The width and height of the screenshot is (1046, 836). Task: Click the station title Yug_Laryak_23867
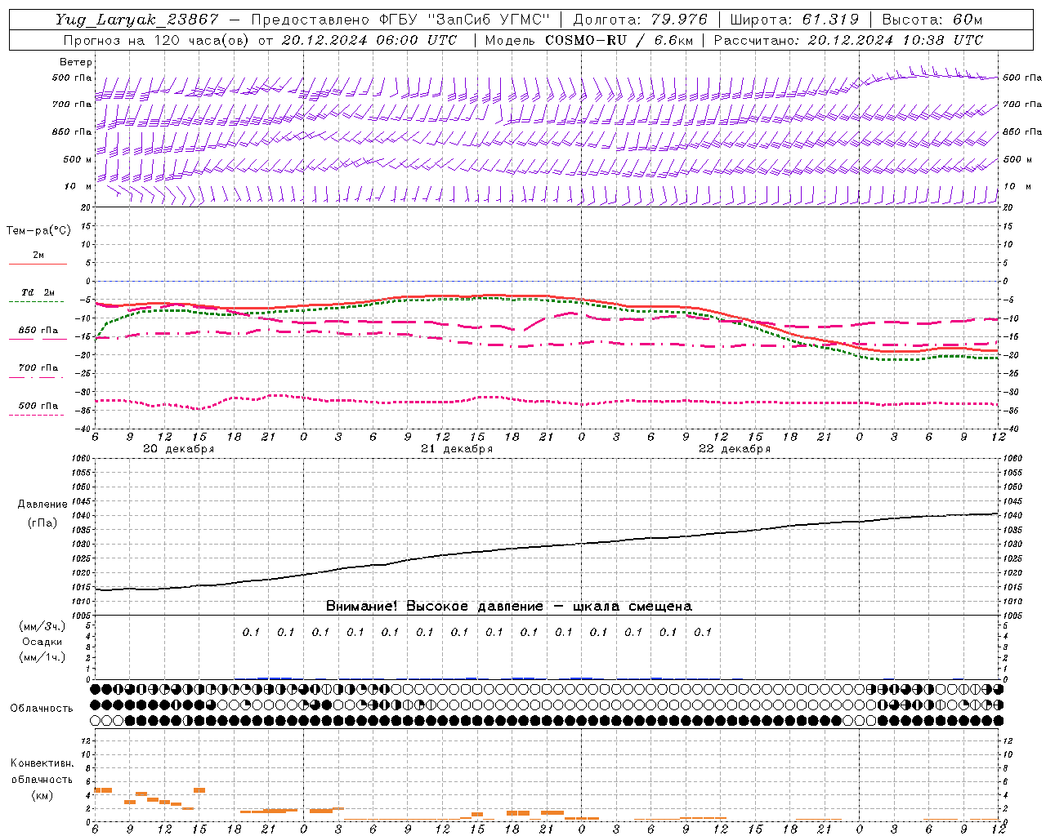(x=136, y=20)
